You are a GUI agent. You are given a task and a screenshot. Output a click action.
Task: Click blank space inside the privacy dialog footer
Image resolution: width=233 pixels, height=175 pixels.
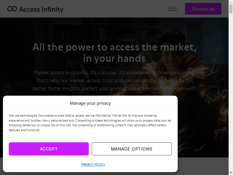146,165
